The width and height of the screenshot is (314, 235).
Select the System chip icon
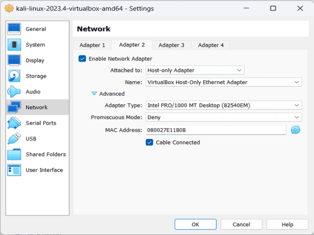(x=14, y=45)
